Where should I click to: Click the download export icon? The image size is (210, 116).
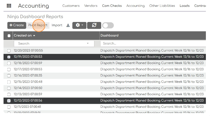click(68, 25)
